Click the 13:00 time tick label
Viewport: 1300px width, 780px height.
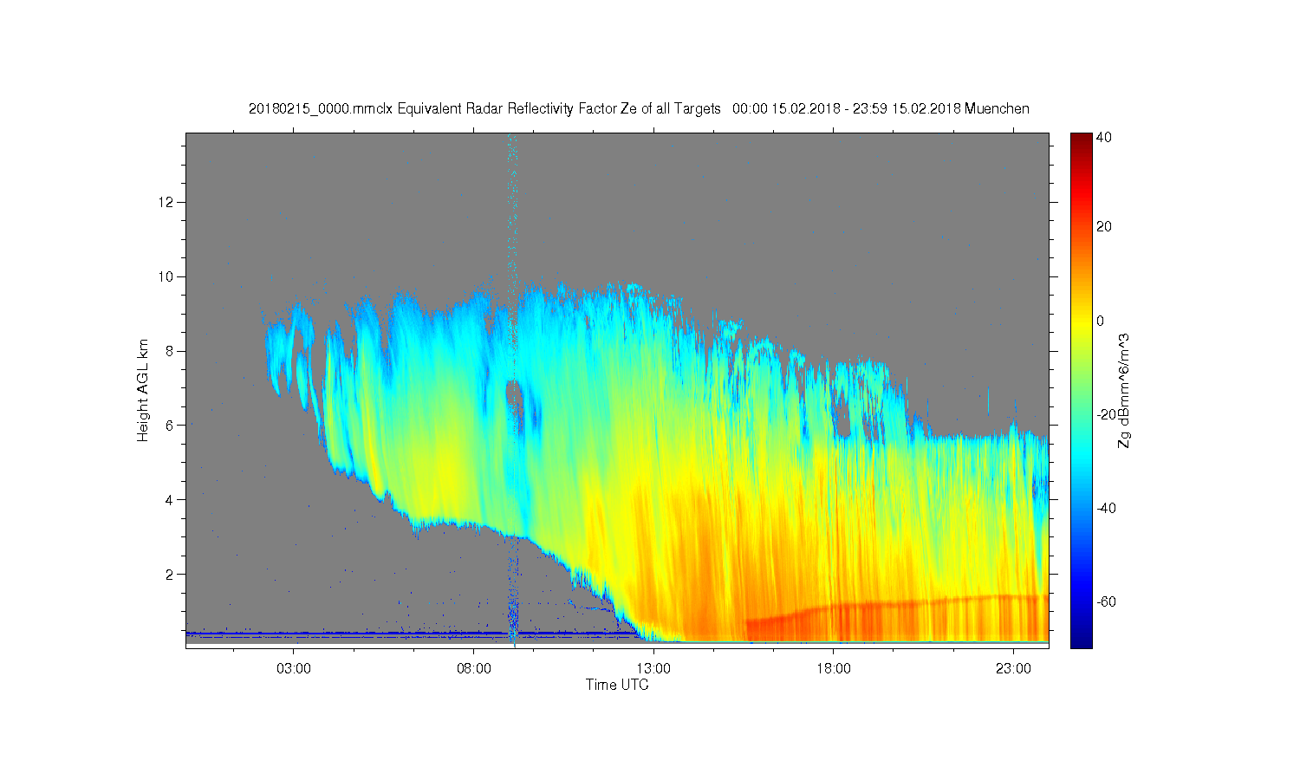(653, 669)
